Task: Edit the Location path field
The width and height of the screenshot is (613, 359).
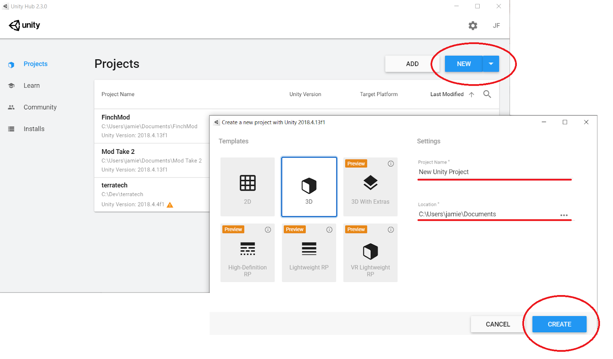Action: (x=487, y=214)
